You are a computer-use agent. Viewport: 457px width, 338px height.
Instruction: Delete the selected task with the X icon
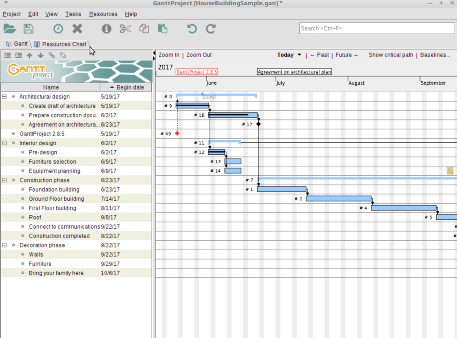pos(77,29)
